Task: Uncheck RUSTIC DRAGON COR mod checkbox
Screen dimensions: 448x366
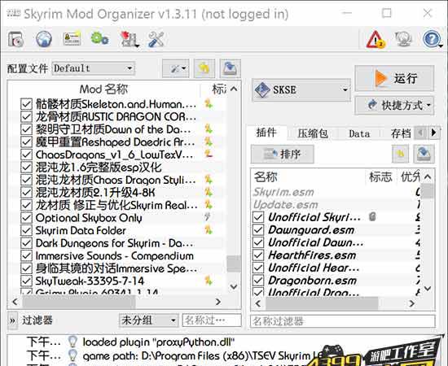Action: 26,116
